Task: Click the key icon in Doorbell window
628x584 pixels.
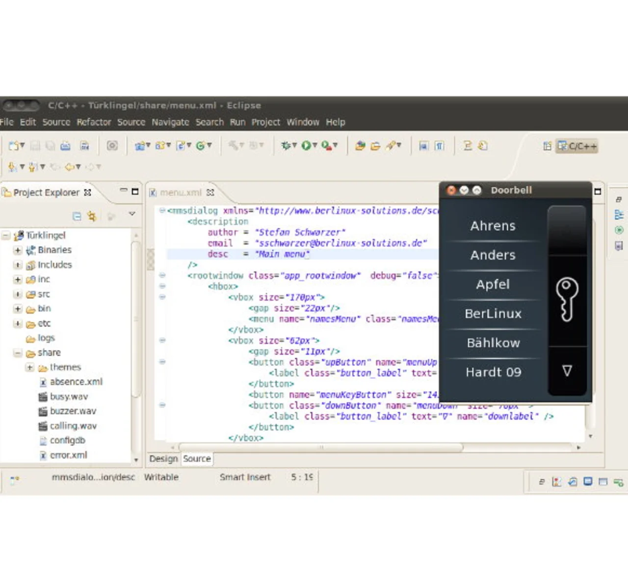Action: click(567, 299)
